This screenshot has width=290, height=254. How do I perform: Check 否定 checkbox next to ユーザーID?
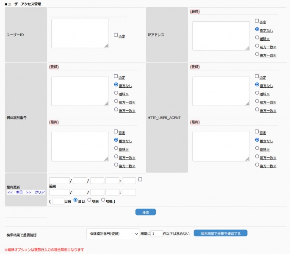point(116,36)
